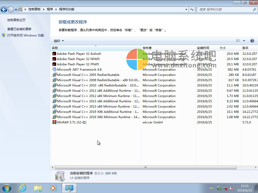Viewport: 258px width, 193px height.
Task: Click version value '5.71.0'
Action: tap(246, 122)
